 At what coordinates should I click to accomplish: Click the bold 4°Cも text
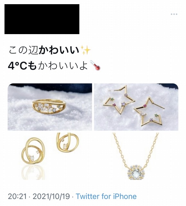coord(22,66)
